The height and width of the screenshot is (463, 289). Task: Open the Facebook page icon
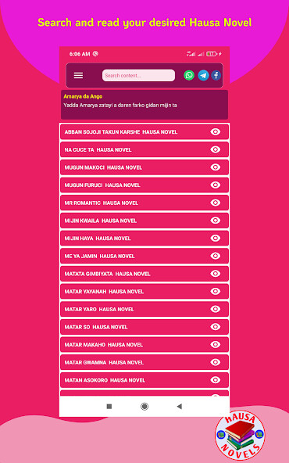point(216,75)
